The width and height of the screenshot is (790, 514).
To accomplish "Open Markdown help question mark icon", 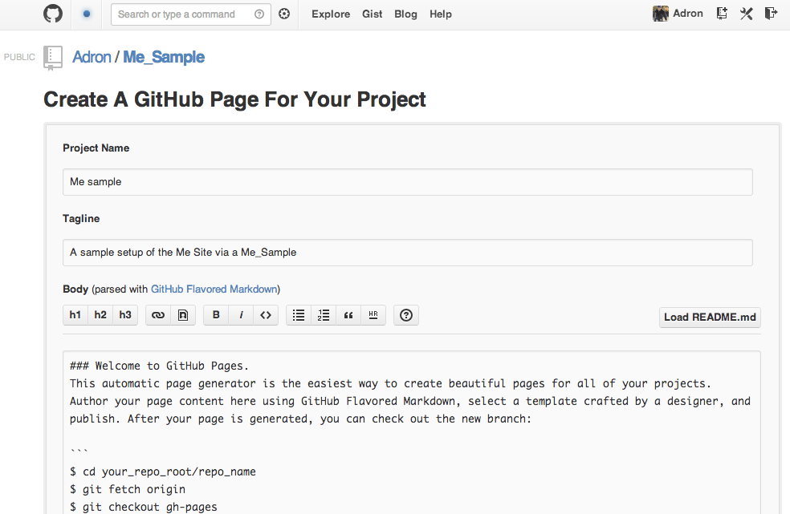I will [x=406, y=315].
